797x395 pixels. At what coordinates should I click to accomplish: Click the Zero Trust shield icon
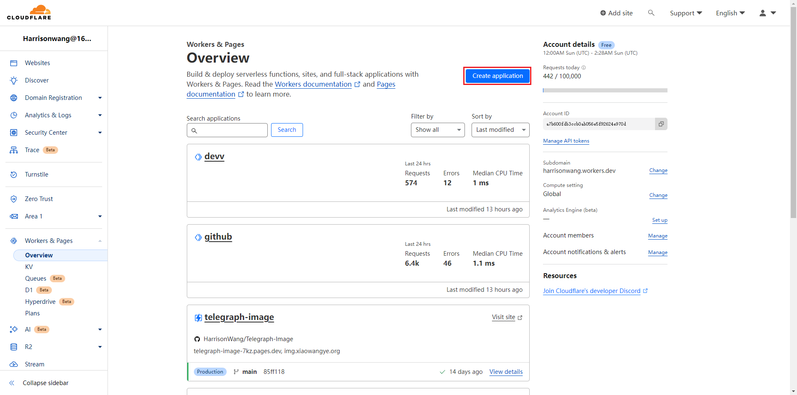14,199
